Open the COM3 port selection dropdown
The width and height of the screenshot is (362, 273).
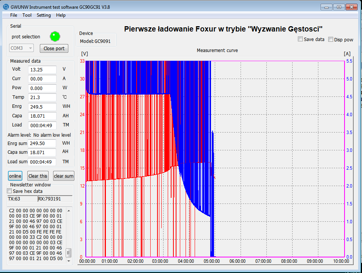21,48
